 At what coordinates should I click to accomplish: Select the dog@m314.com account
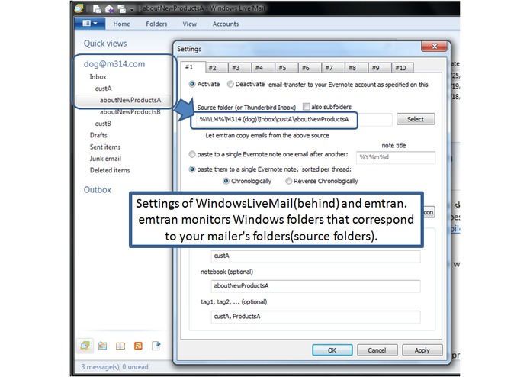(114, 64)
